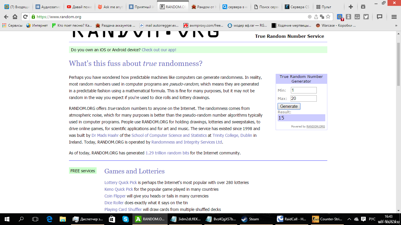This screenshot has height=225, width=401.
Task: Switch to the Пульт tab
Action: pos(328,7)
